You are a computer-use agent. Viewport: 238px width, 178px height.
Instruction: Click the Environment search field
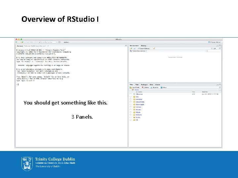point(213,51)
